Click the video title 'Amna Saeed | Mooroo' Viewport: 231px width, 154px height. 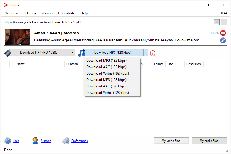56,33
